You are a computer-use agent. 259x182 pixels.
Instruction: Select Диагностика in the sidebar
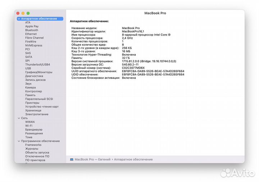point(34,76)
